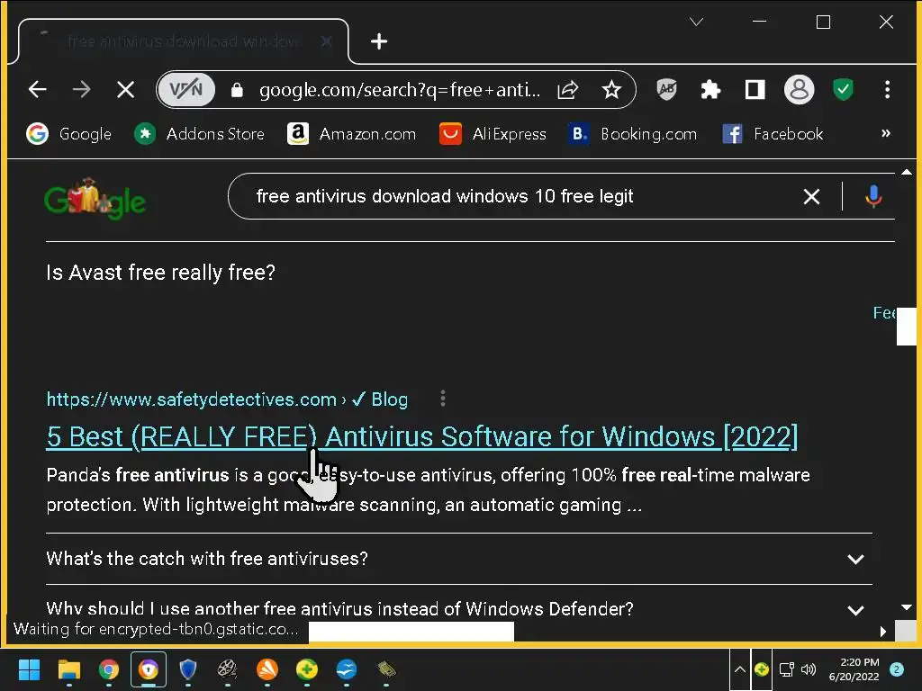Viewport: 922px width, 691px height.
Task: Open volume control in system tray
Action: click(809, 669)
